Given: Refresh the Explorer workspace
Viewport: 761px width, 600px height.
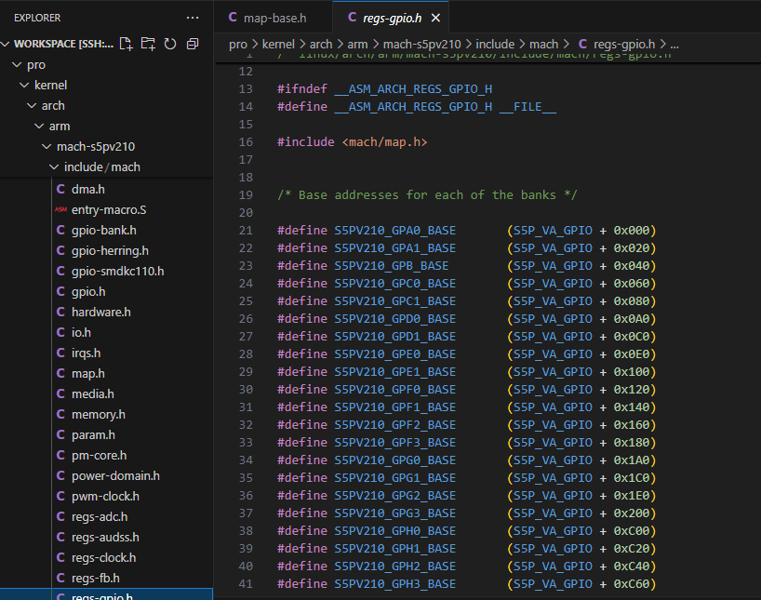Looking at the screenshot, I should (x=170, y=44).
